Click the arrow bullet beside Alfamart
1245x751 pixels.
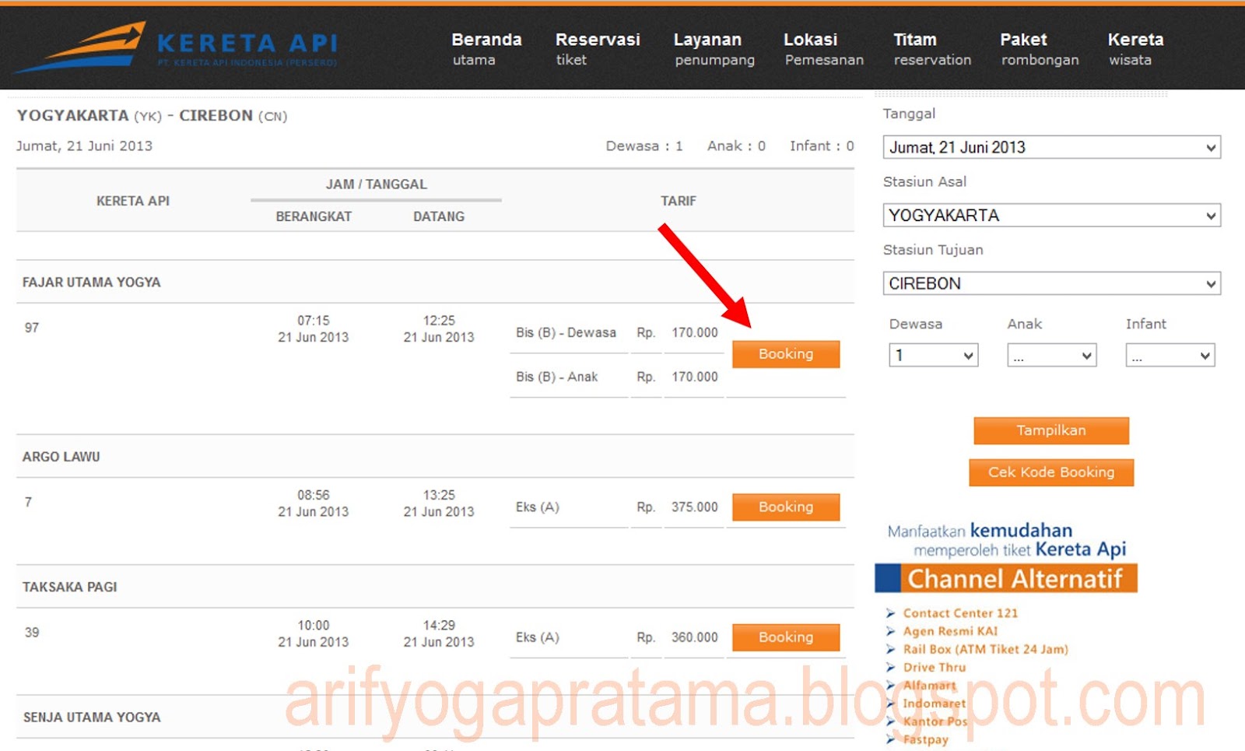pos(891,686)
